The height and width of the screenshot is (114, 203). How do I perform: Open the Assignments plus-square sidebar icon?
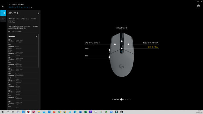pos(3,13)
